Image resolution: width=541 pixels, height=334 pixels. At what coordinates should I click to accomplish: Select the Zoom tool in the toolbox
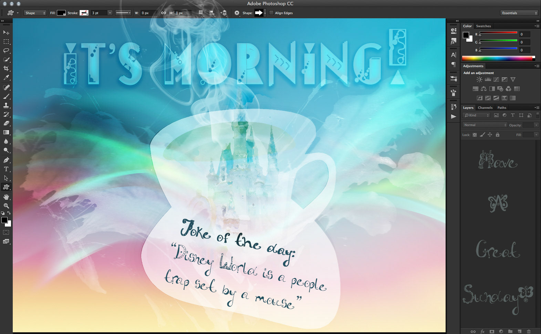(6, 206)
